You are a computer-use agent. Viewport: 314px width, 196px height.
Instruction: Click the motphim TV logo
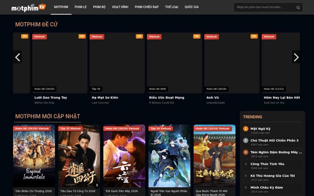[x=29, y=7]
